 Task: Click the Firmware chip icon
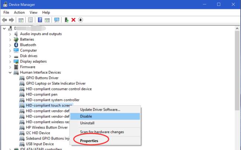(x=16, y=67)
